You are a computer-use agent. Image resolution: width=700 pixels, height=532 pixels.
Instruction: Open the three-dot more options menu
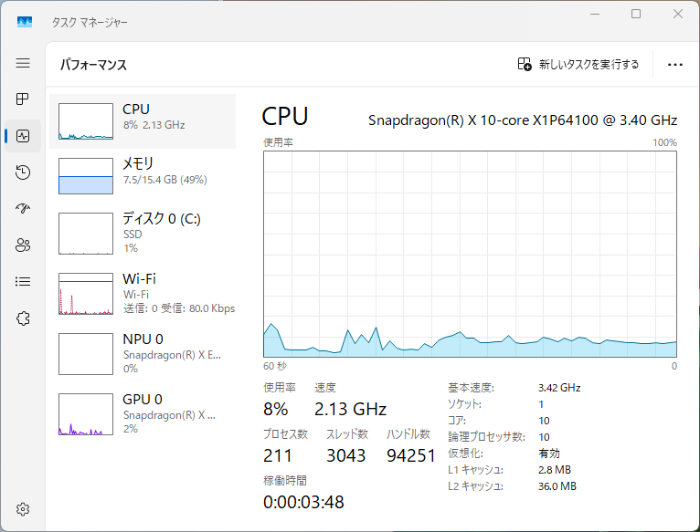pyautogui.click(x=675, y=65)
